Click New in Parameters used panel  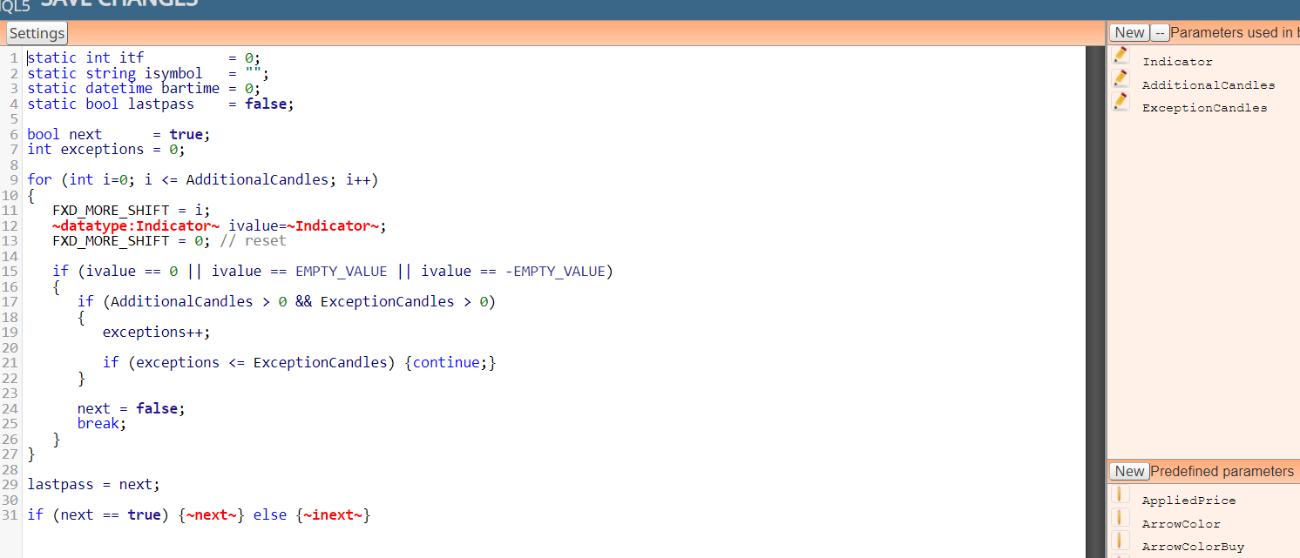click(x=1129, y=33)
